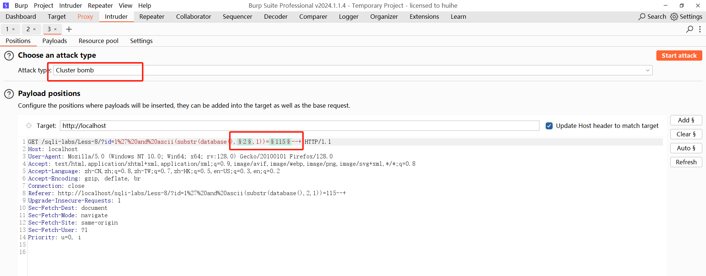Switch to the Intruder Settings sub-tab
Viewport: 706px width, 276px height.
141,41
